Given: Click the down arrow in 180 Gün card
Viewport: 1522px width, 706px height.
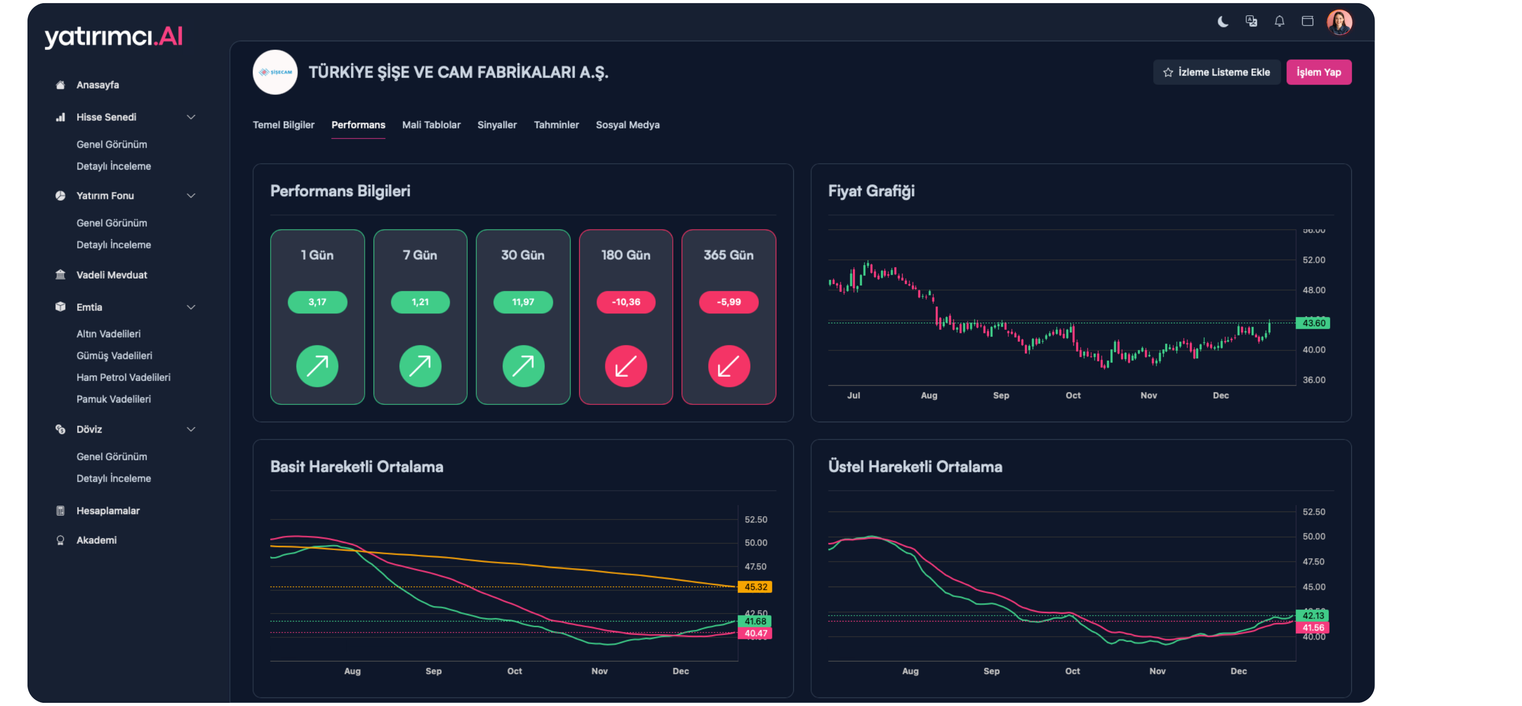Looking at the screenshot, I should coord(626,366).
